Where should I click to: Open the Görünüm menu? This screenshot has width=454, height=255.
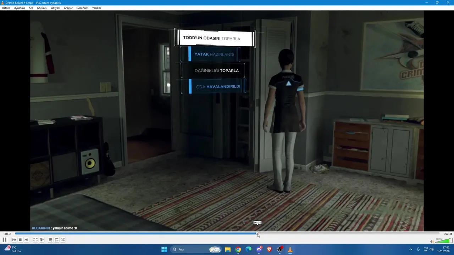pos(82,8)
